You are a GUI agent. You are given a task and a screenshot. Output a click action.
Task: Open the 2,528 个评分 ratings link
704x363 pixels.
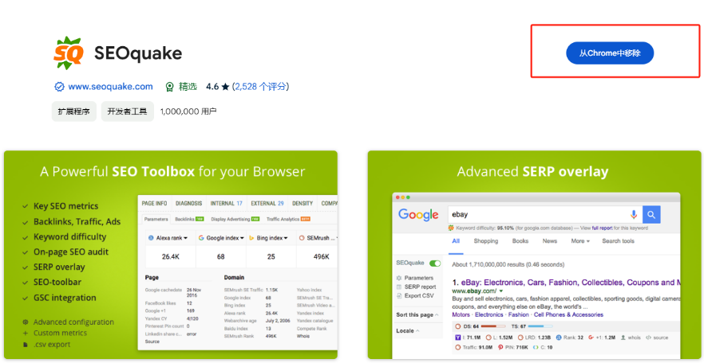(x=261, y=87)
